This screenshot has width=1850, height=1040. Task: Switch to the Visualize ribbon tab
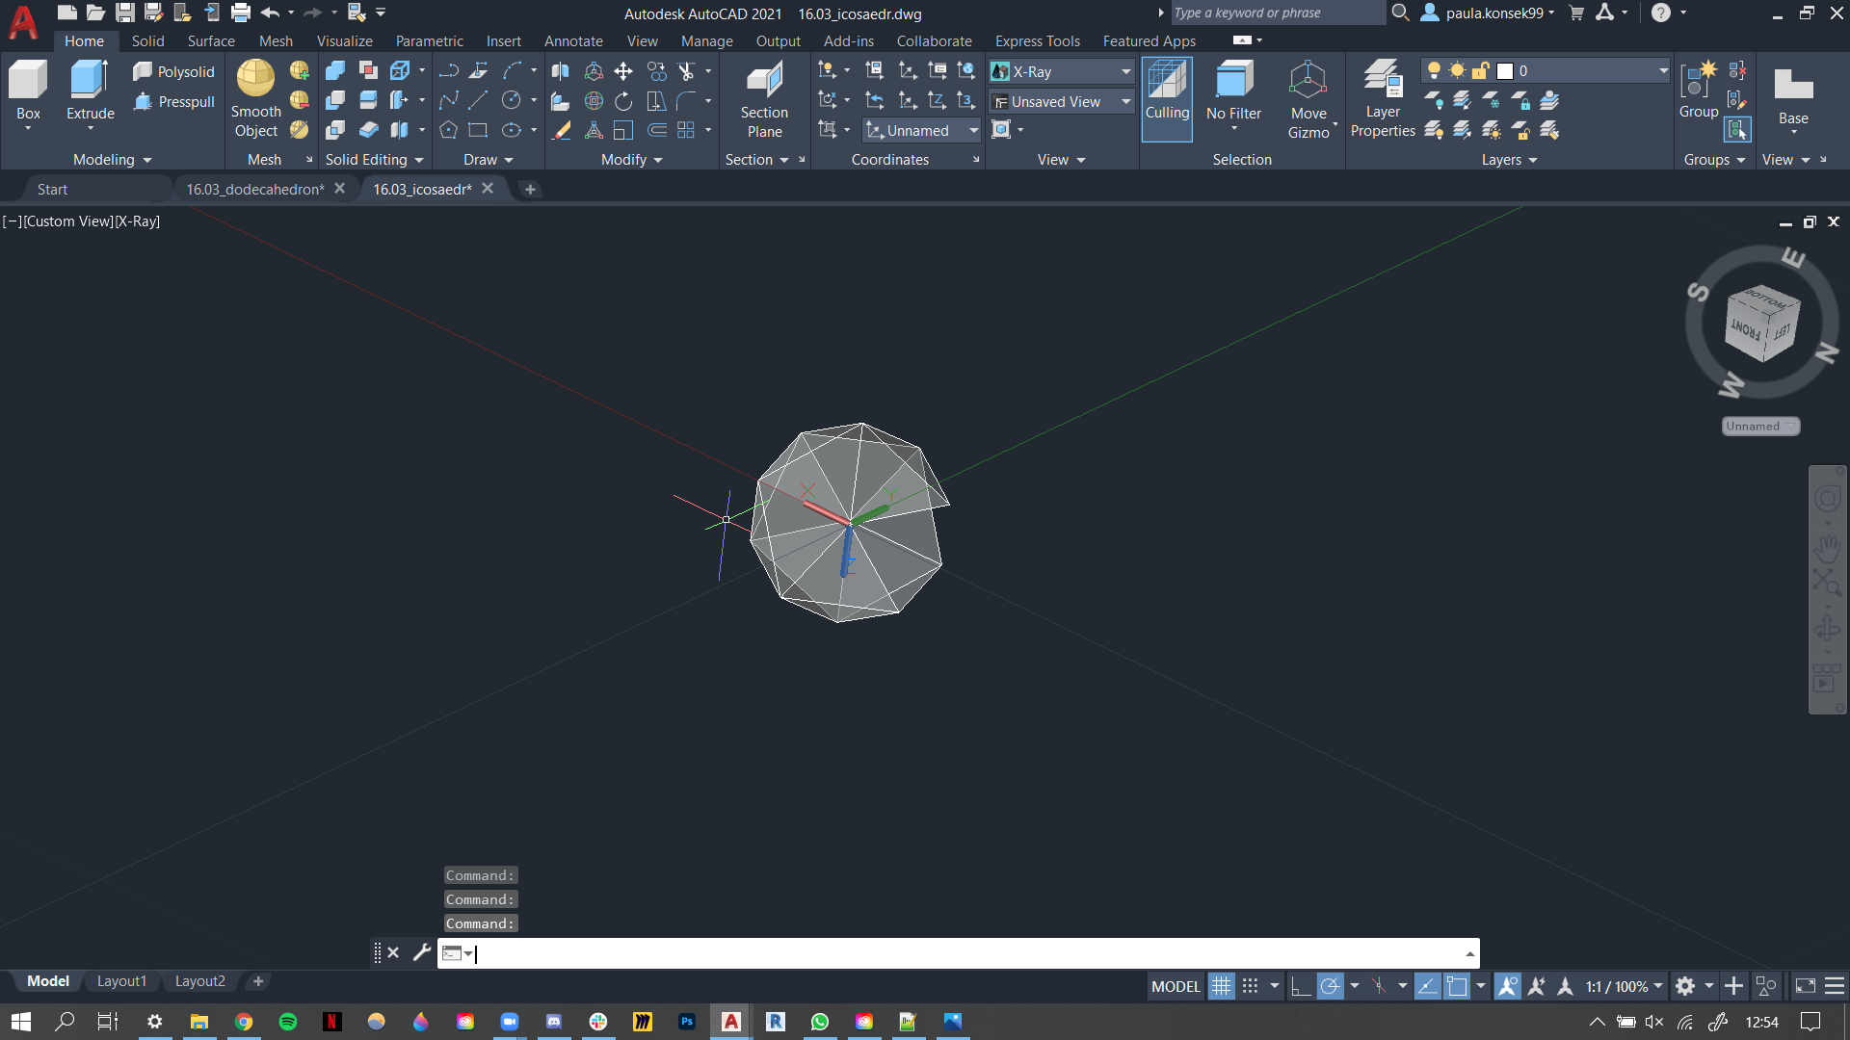(344, 40)
